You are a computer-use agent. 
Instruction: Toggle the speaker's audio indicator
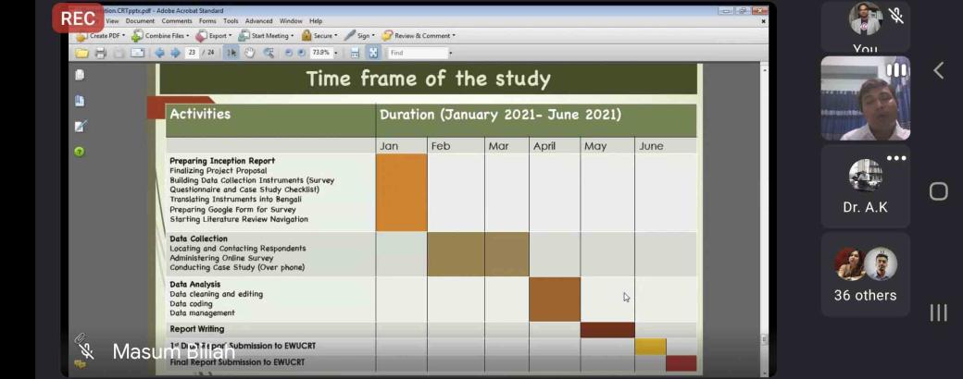[895, 70]
